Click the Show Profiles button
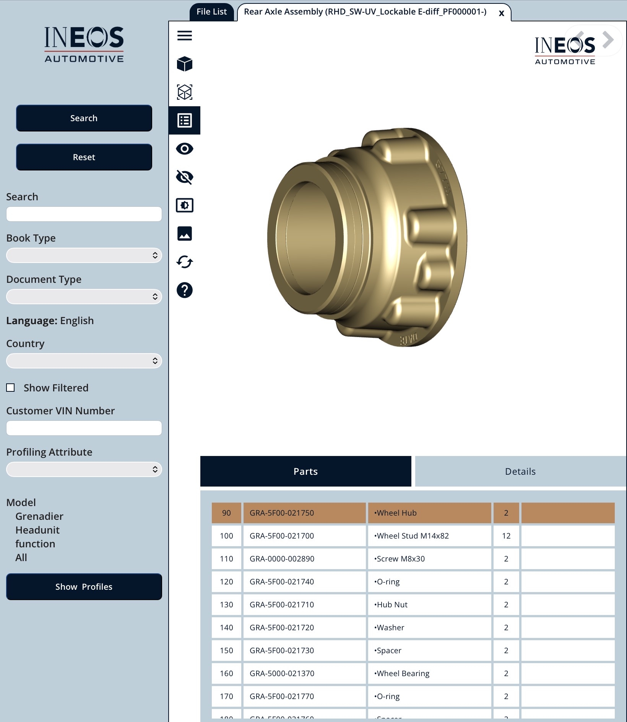The width and height of the screenshot is (627, 722). [84, 587]
